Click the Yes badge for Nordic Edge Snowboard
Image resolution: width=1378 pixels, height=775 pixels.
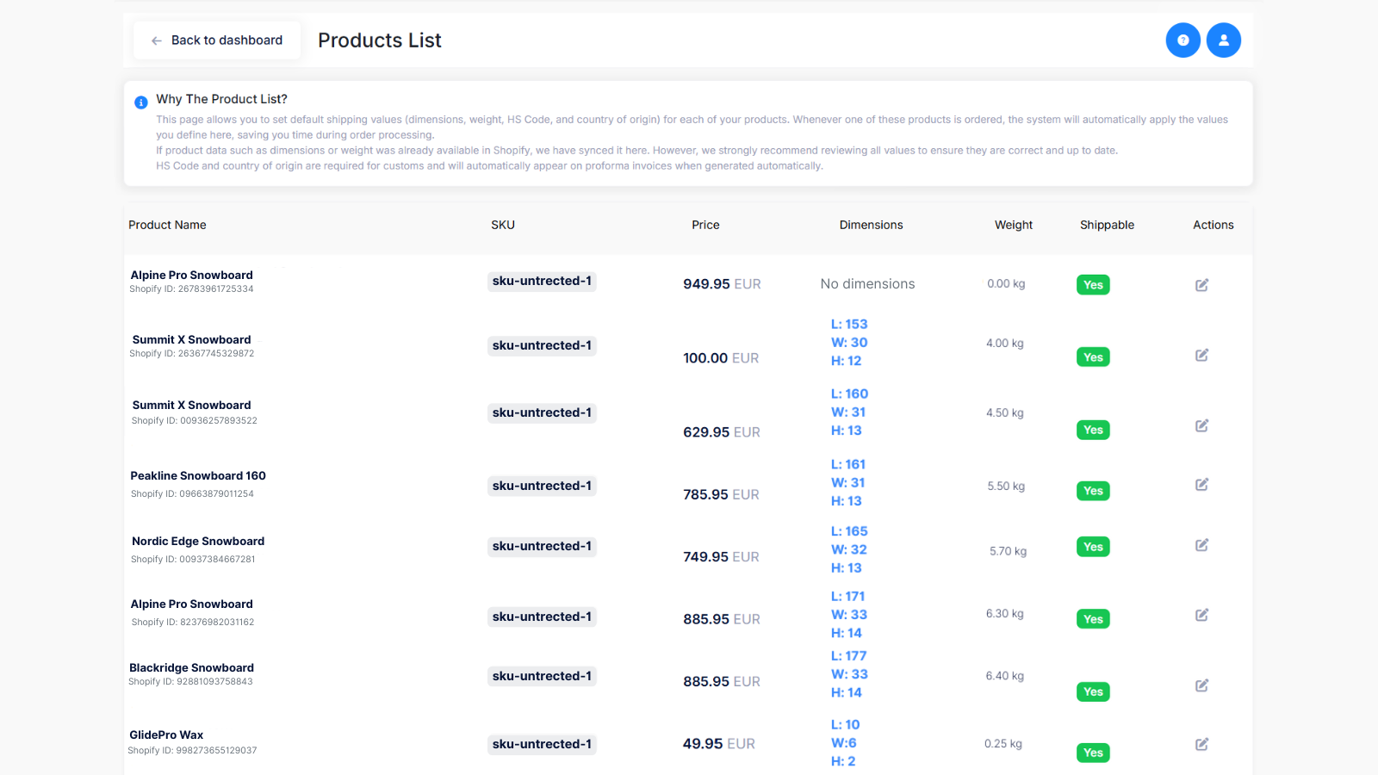pyautogui.click(x=1093, y=546)
